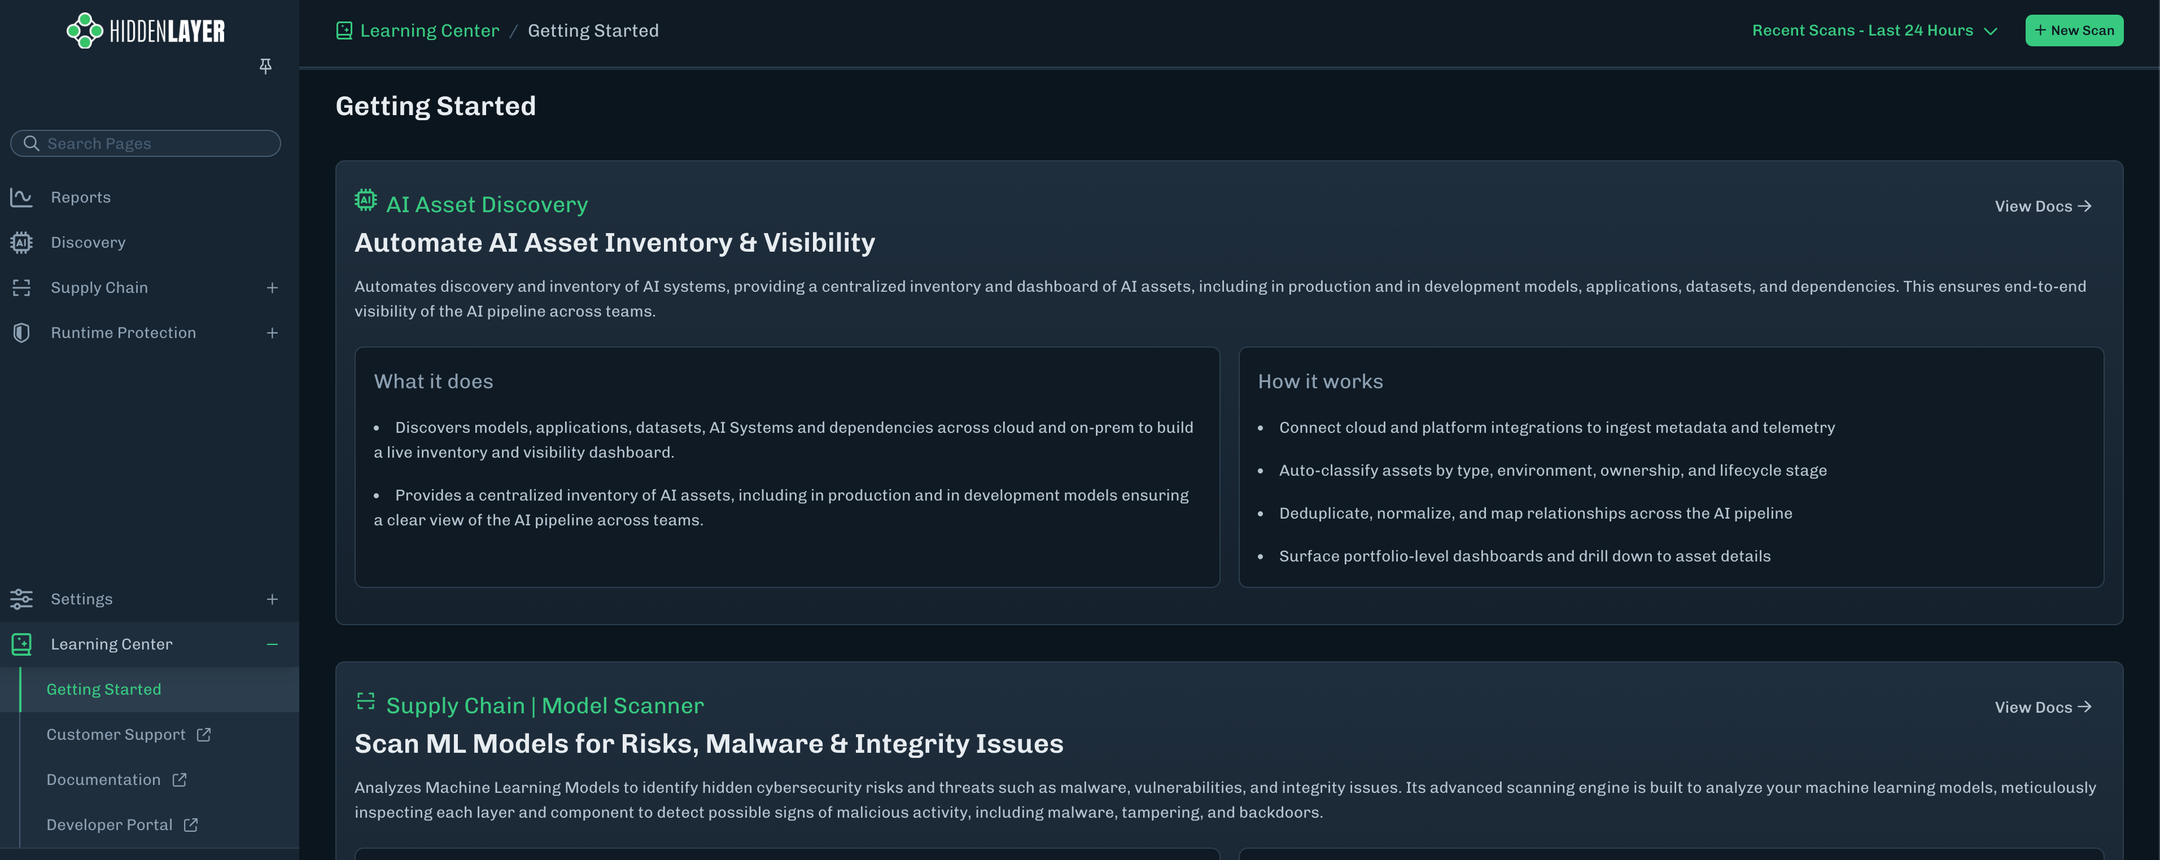Select Getting Started in sidebar
The width and height of the screenshot is (2160, 860).
pyautogui.click(x=103, y=689)
